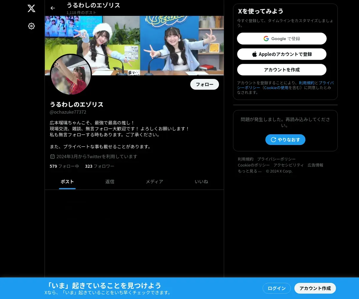Select the ポスト tab
Viewport: 359px width, 299px height.
[67, 181]
